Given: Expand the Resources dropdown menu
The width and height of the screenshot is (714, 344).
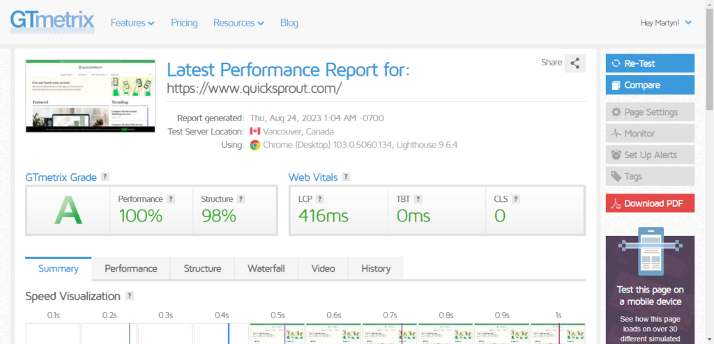Looking at the screenshot, I should [238, 23].
